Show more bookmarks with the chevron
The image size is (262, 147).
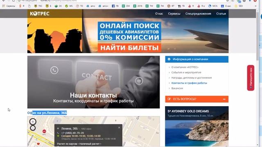pos(255,6)
